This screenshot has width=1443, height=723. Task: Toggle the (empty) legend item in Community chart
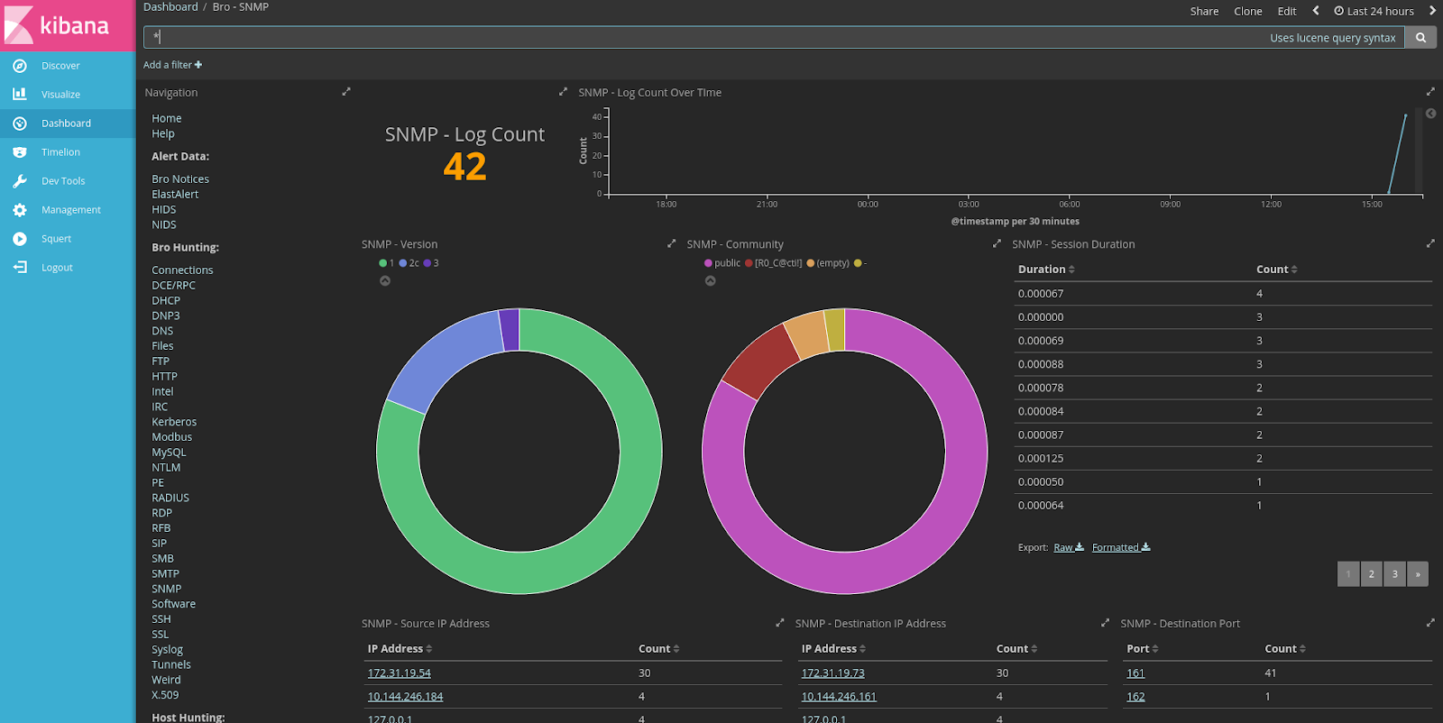click(x=828, y=263)
